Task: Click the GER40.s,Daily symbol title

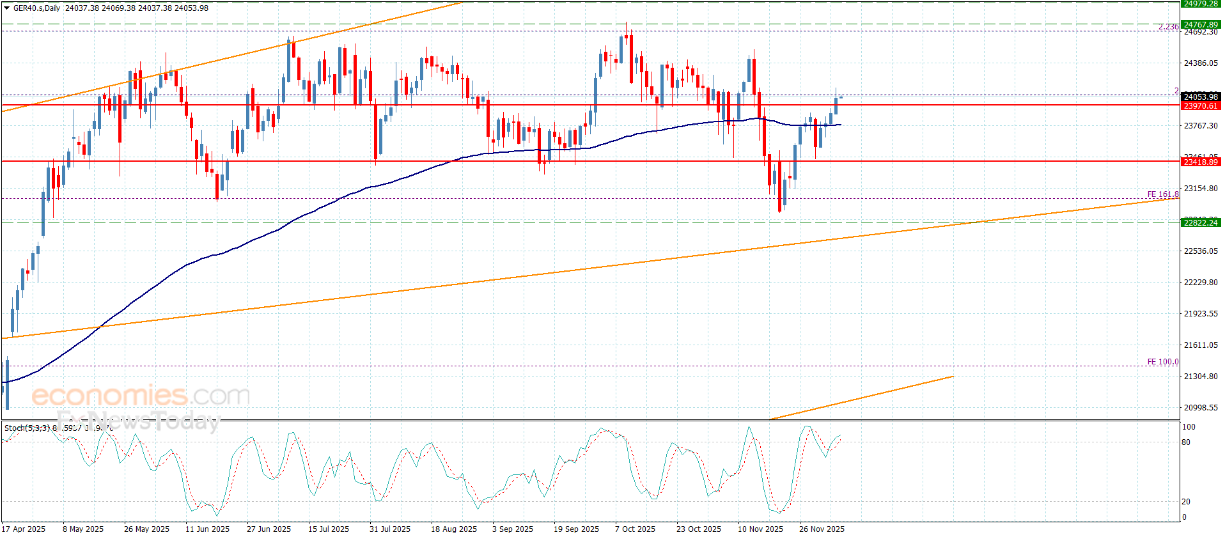Action: coord(37,8)
